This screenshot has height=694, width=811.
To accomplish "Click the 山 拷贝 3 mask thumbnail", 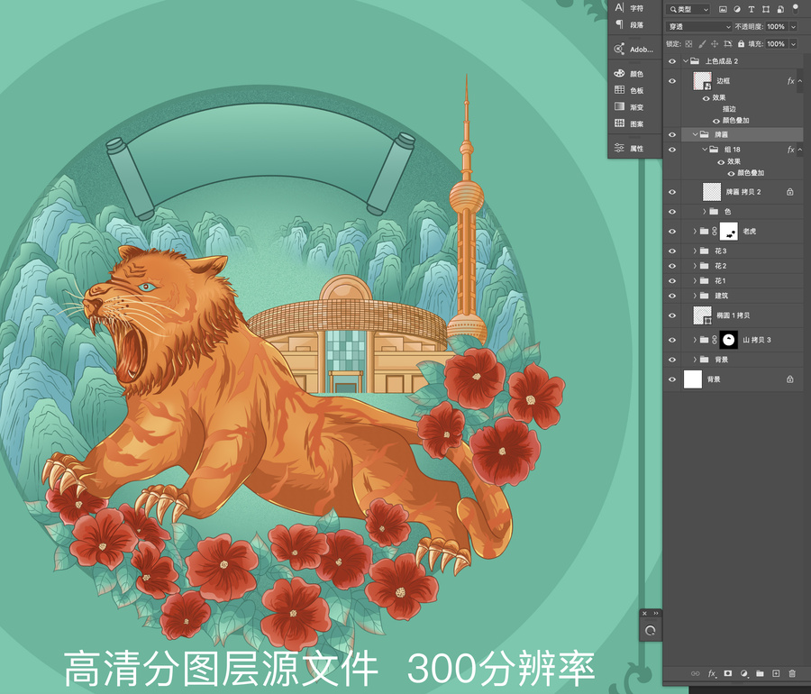I will 729,340.
